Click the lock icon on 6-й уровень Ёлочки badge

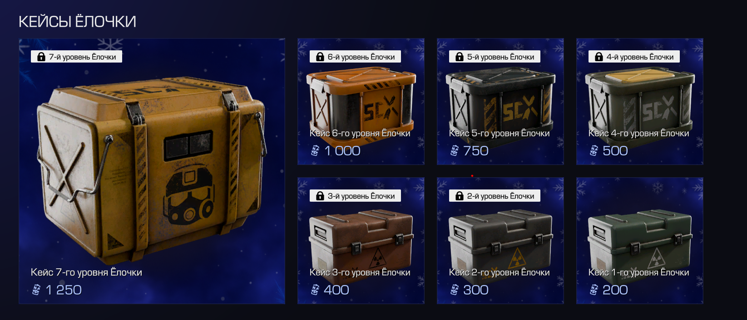(x=320, y=57)
